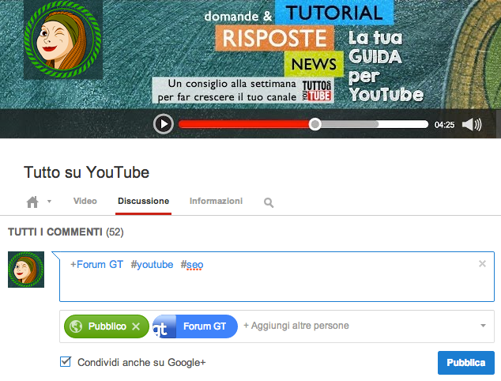
Task: Open the channel home icon
Action: [x=32, y=202]
